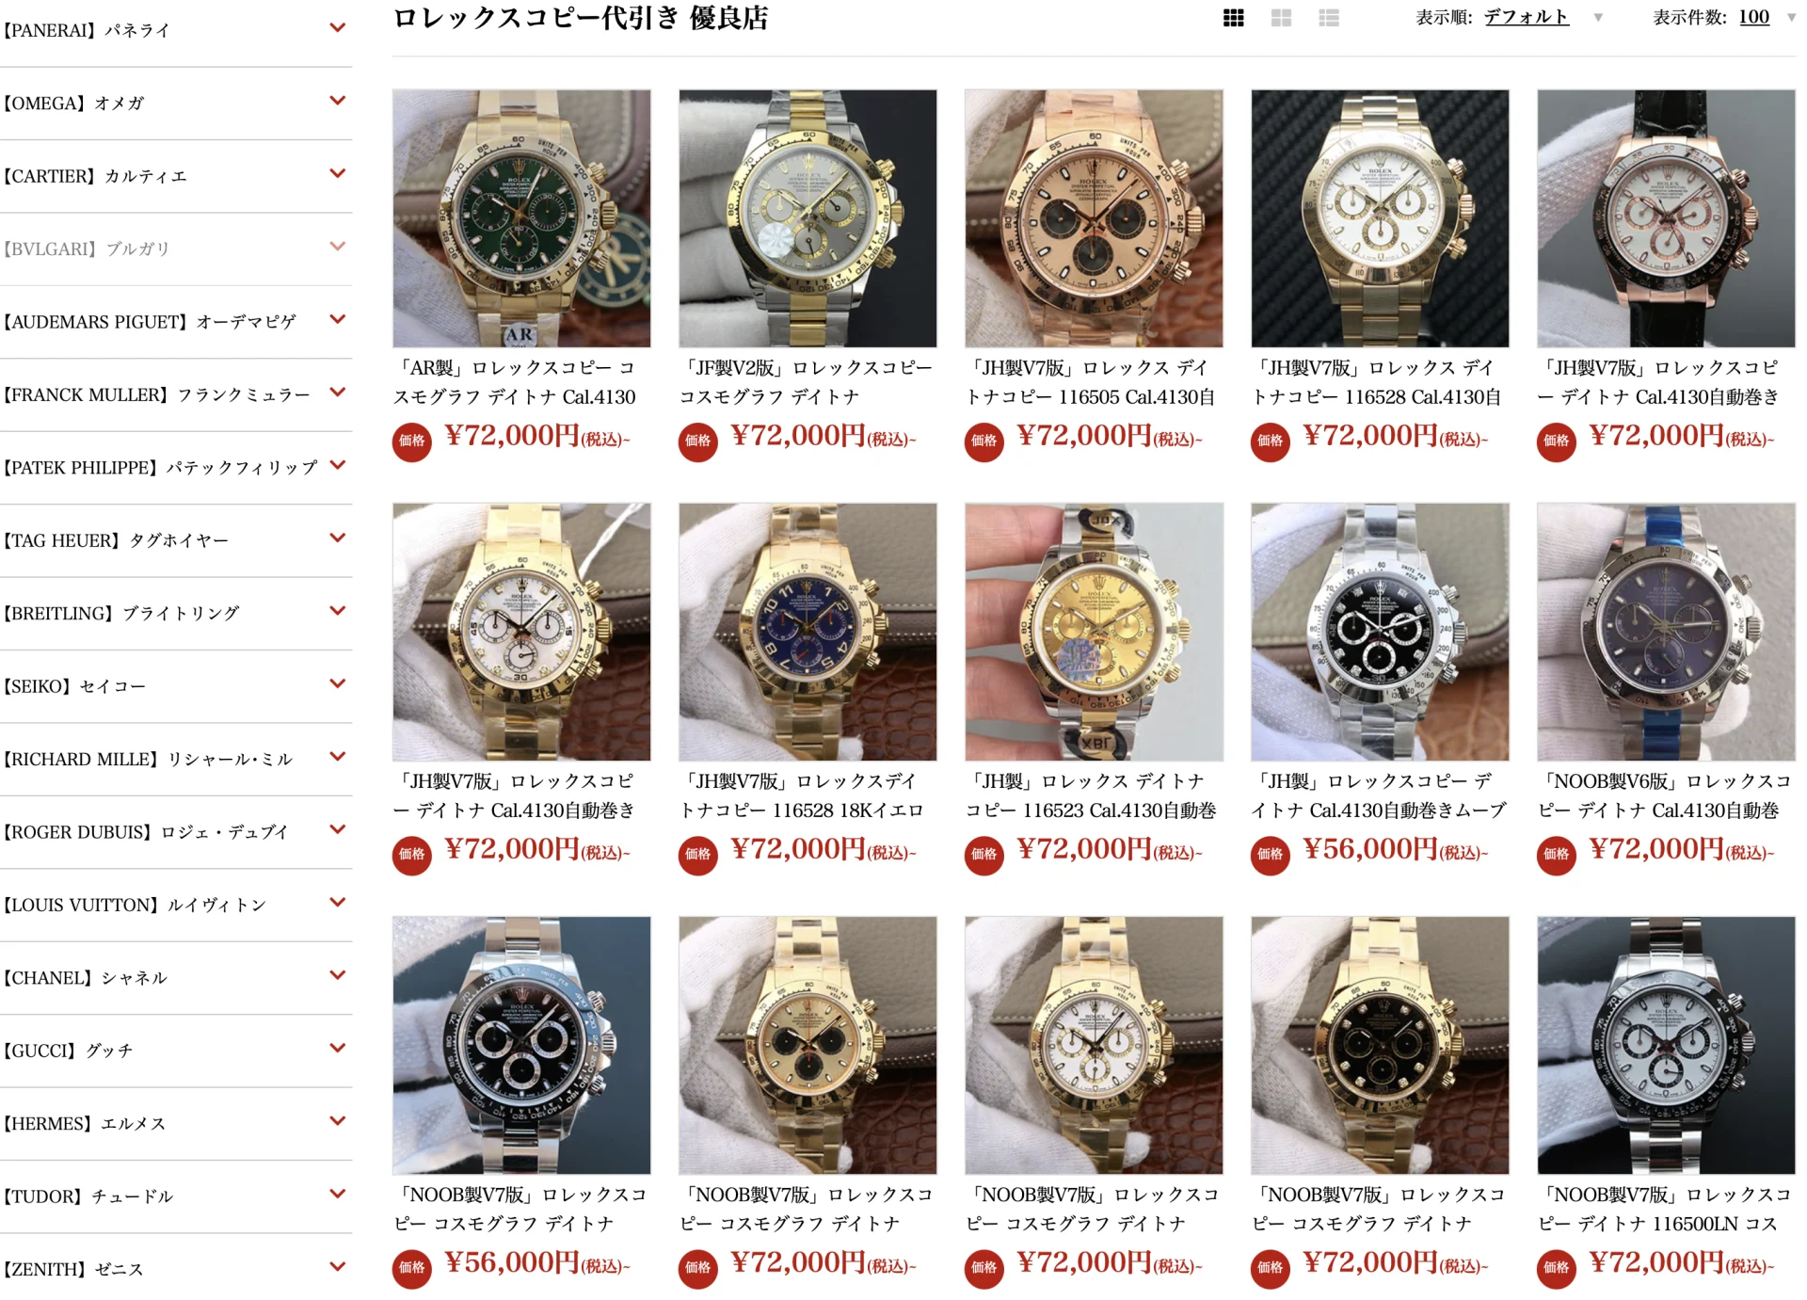Expand the OMEGA オメガ category chevron
Image resolution: width=1807 pixels, height=1300 pixels.
coord(338,101)
